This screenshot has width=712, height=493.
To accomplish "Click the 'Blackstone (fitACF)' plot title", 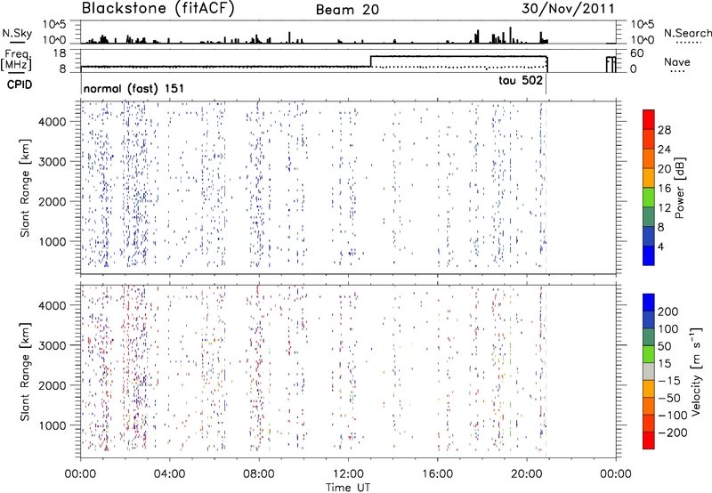I will [158, 8].
